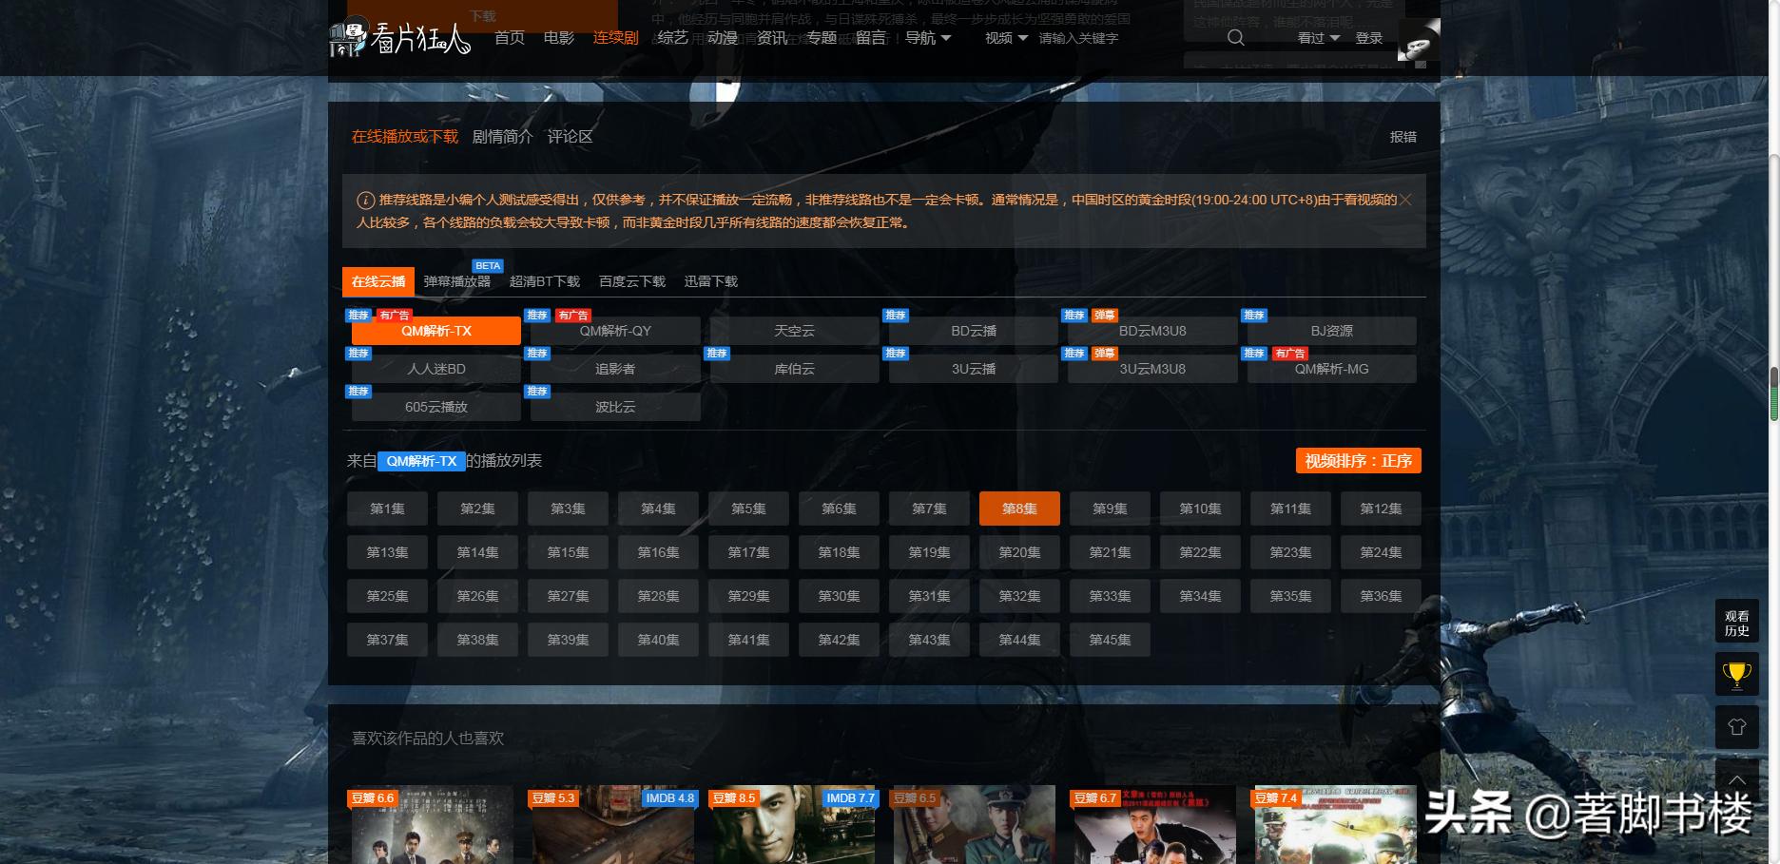The width and height of the screenshot is (1780, 864).
Task: Play episode 第12集
Action: pos(1381,509)
